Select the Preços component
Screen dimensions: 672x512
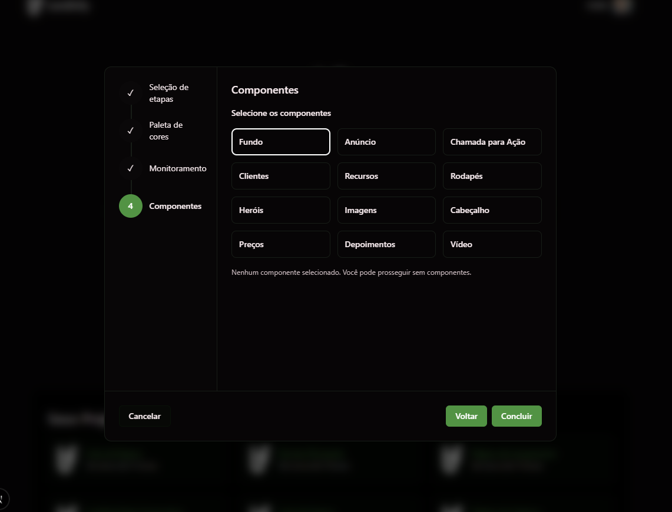coord(280,244)
